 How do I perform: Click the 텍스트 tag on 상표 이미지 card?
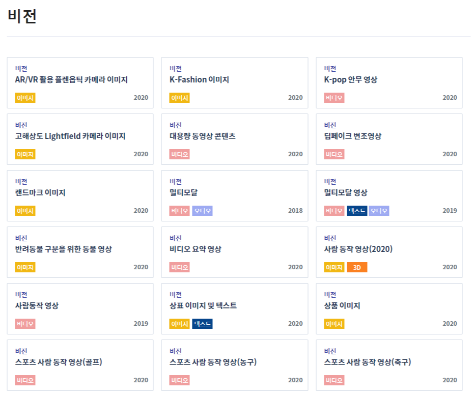coord(203,324)
